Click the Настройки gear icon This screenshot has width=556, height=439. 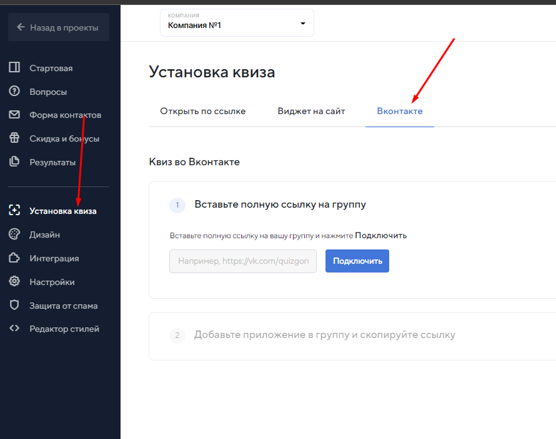pos(14,282)
